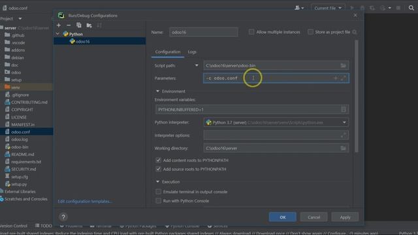Image resolution: width=418 pixels, height=235 pixels.
Task: Add new configuration with plus icon
Action: click(x=59, y=25)
